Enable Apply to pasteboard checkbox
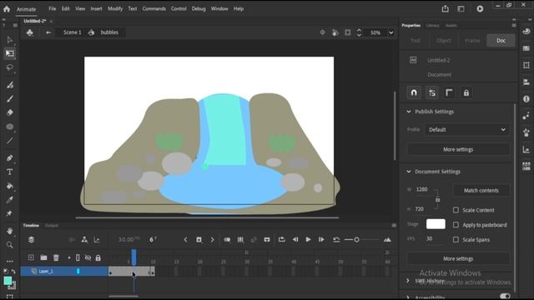The width and height of the screenshot is (534, 300). pyautogui.click(x=456, y=225)
